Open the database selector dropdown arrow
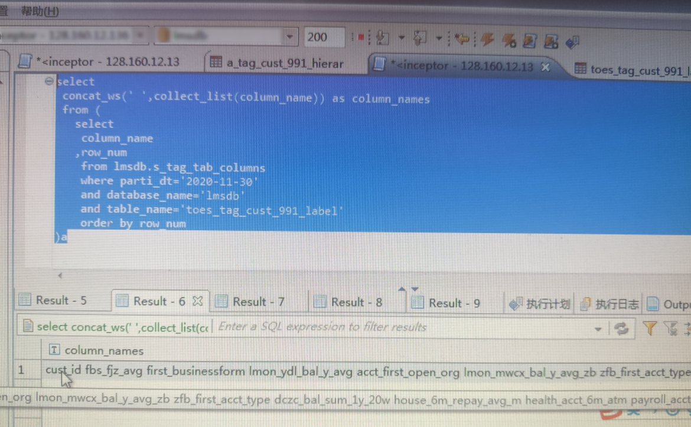The image size is (691, 427). (x=289, y=37)
